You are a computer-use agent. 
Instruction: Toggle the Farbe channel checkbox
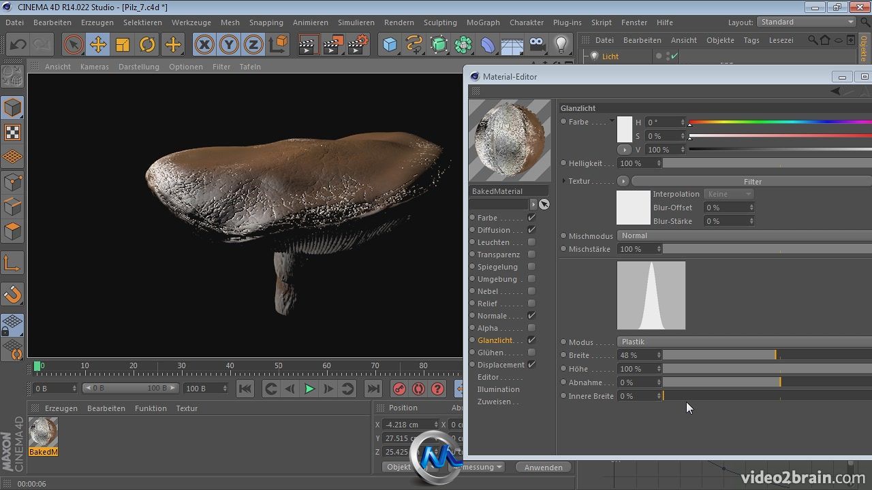coord(531,218)
